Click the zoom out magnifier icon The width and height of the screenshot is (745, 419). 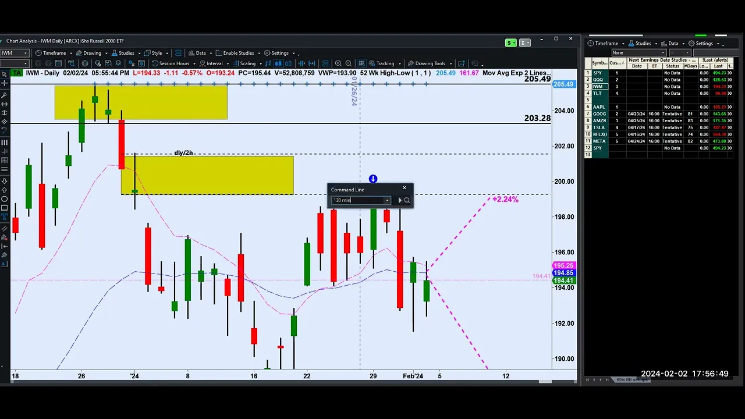348,63
